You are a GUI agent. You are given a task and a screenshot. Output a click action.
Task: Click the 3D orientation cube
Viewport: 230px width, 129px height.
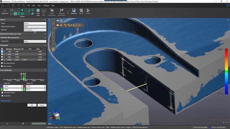click(x=56, y=116)
